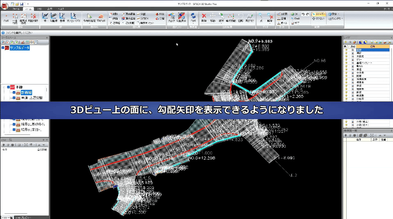Toggle the 車道_上層路盤 tree checkbox
The image size is (393, 219).
pos(14,98)
